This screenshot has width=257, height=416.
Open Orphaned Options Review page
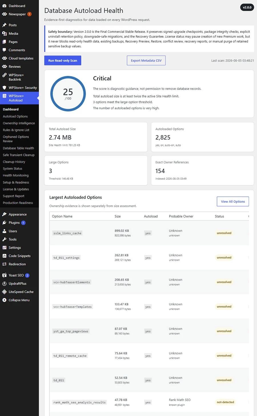(16, 139)
